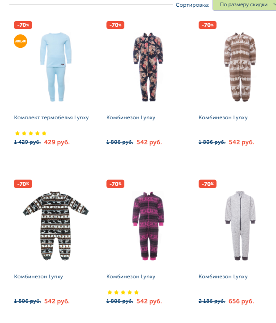Click star rating under 'Комплект термобелья Lynxy'
The width and height of the screenshot is (276, 323).
[x=31, y=133]
